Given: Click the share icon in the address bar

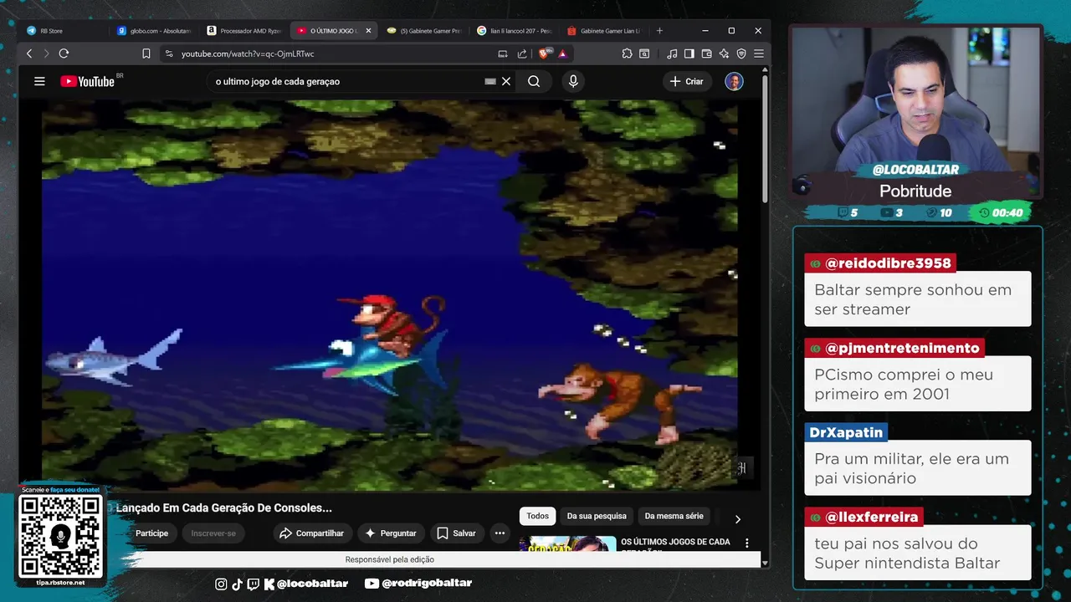Looking at the screenshot, I should [x=522, y=54].
